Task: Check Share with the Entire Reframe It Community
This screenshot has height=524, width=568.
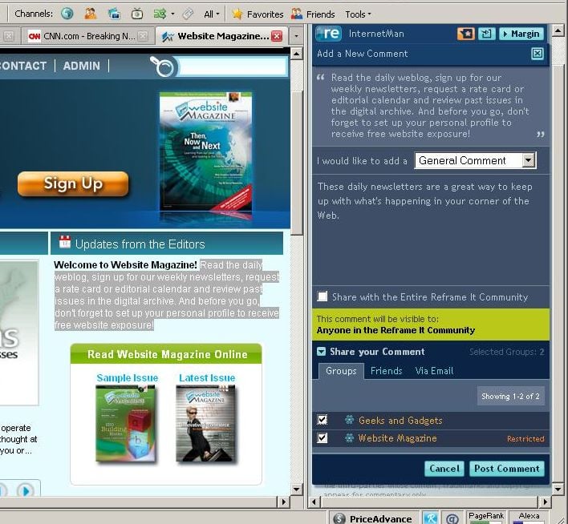Action: pos(322,296)
